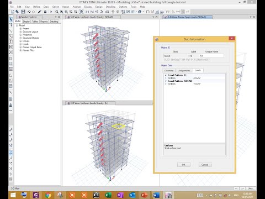Open the Design menu
265x199 pixels.
tap(99, 7)
